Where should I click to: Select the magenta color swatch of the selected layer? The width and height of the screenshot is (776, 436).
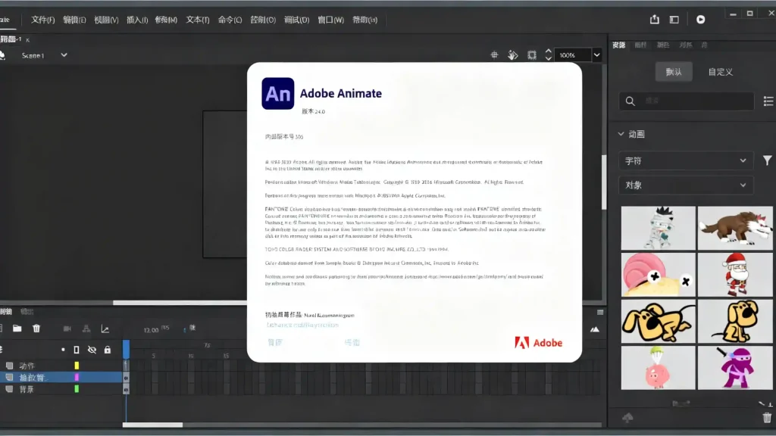point(77,377)
